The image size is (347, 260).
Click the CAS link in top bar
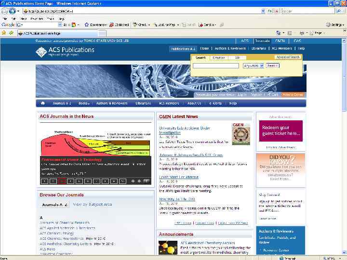(x=297, y=41)
